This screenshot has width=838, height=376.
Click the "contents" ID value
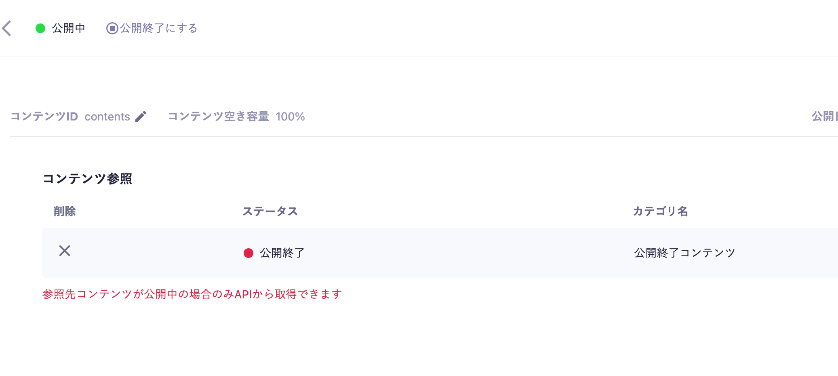click(x=107, y=116)
